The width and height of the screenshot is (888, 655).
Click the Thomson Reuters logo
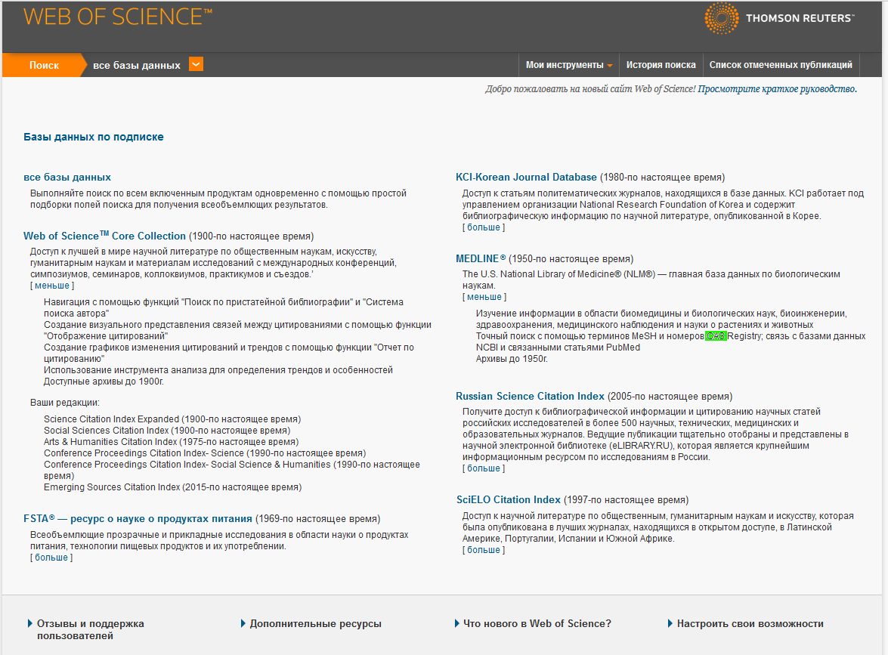point(779,18)
